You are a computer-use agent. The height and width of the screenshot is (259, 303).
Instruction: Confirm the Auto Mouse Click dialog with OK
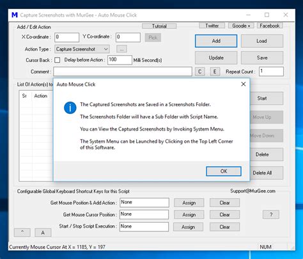(x=224, y=171)
